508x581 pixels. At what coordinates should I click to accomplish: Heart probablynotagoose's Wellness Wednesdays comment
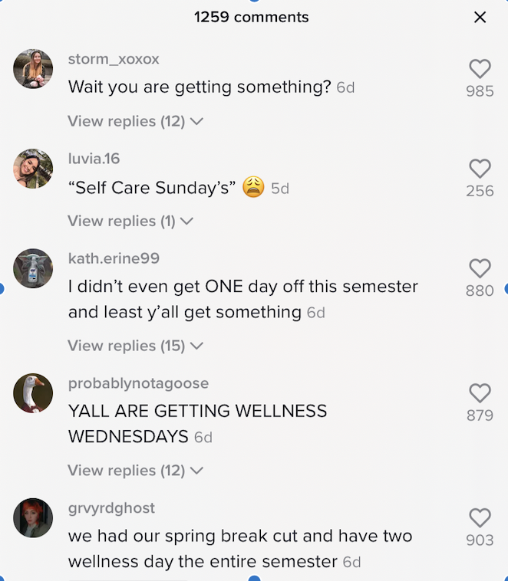tap(480, 393)
